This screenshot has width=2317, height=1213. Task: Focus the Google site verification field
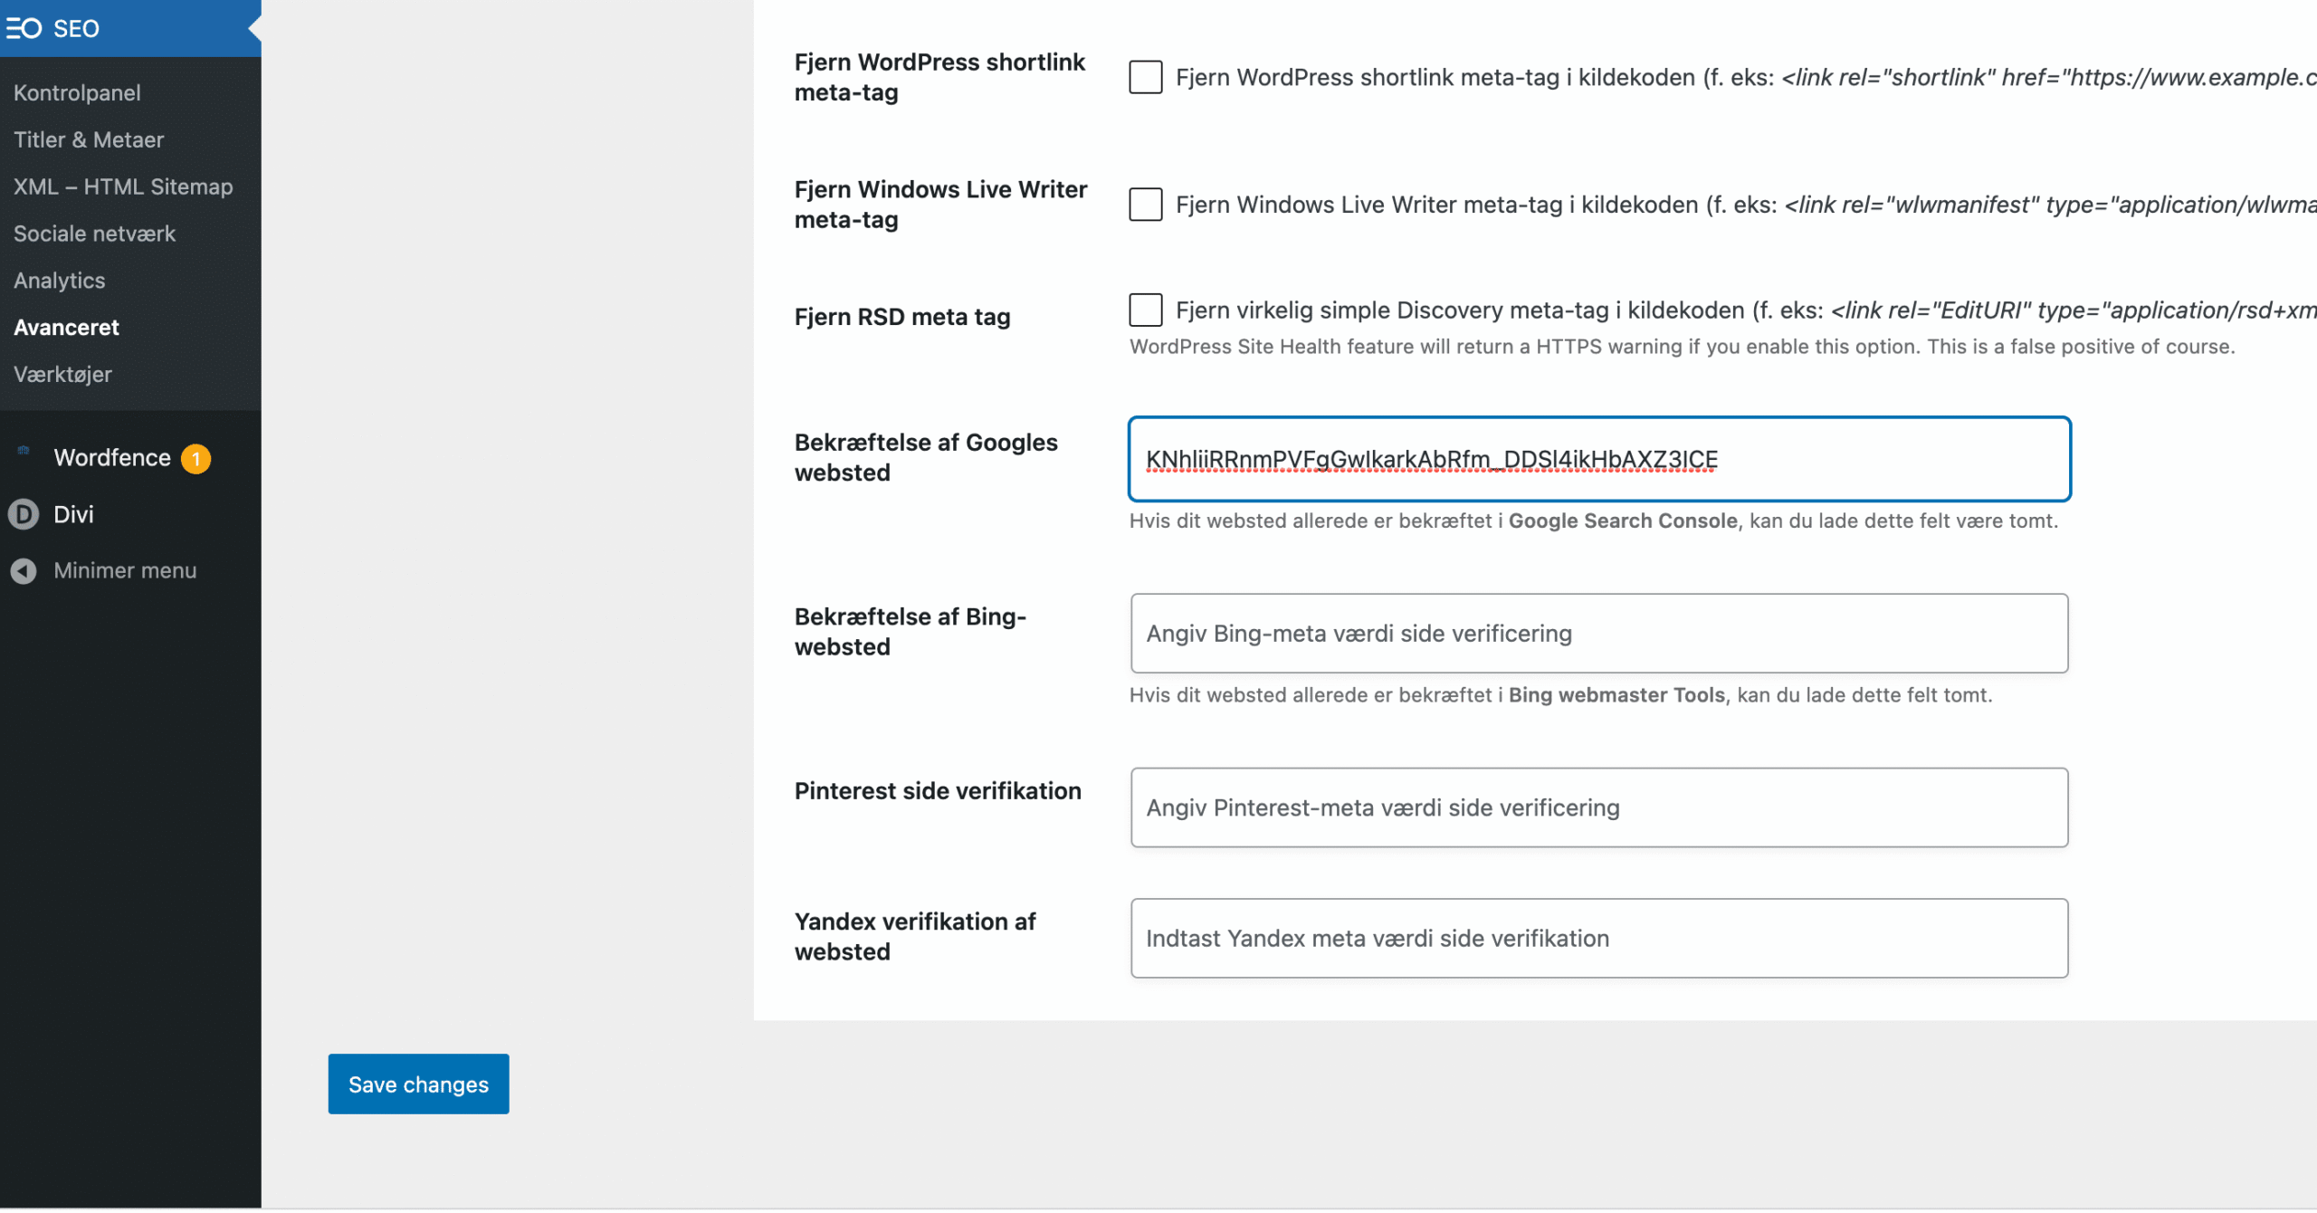pyautogui.click(x=1598, y=459)
